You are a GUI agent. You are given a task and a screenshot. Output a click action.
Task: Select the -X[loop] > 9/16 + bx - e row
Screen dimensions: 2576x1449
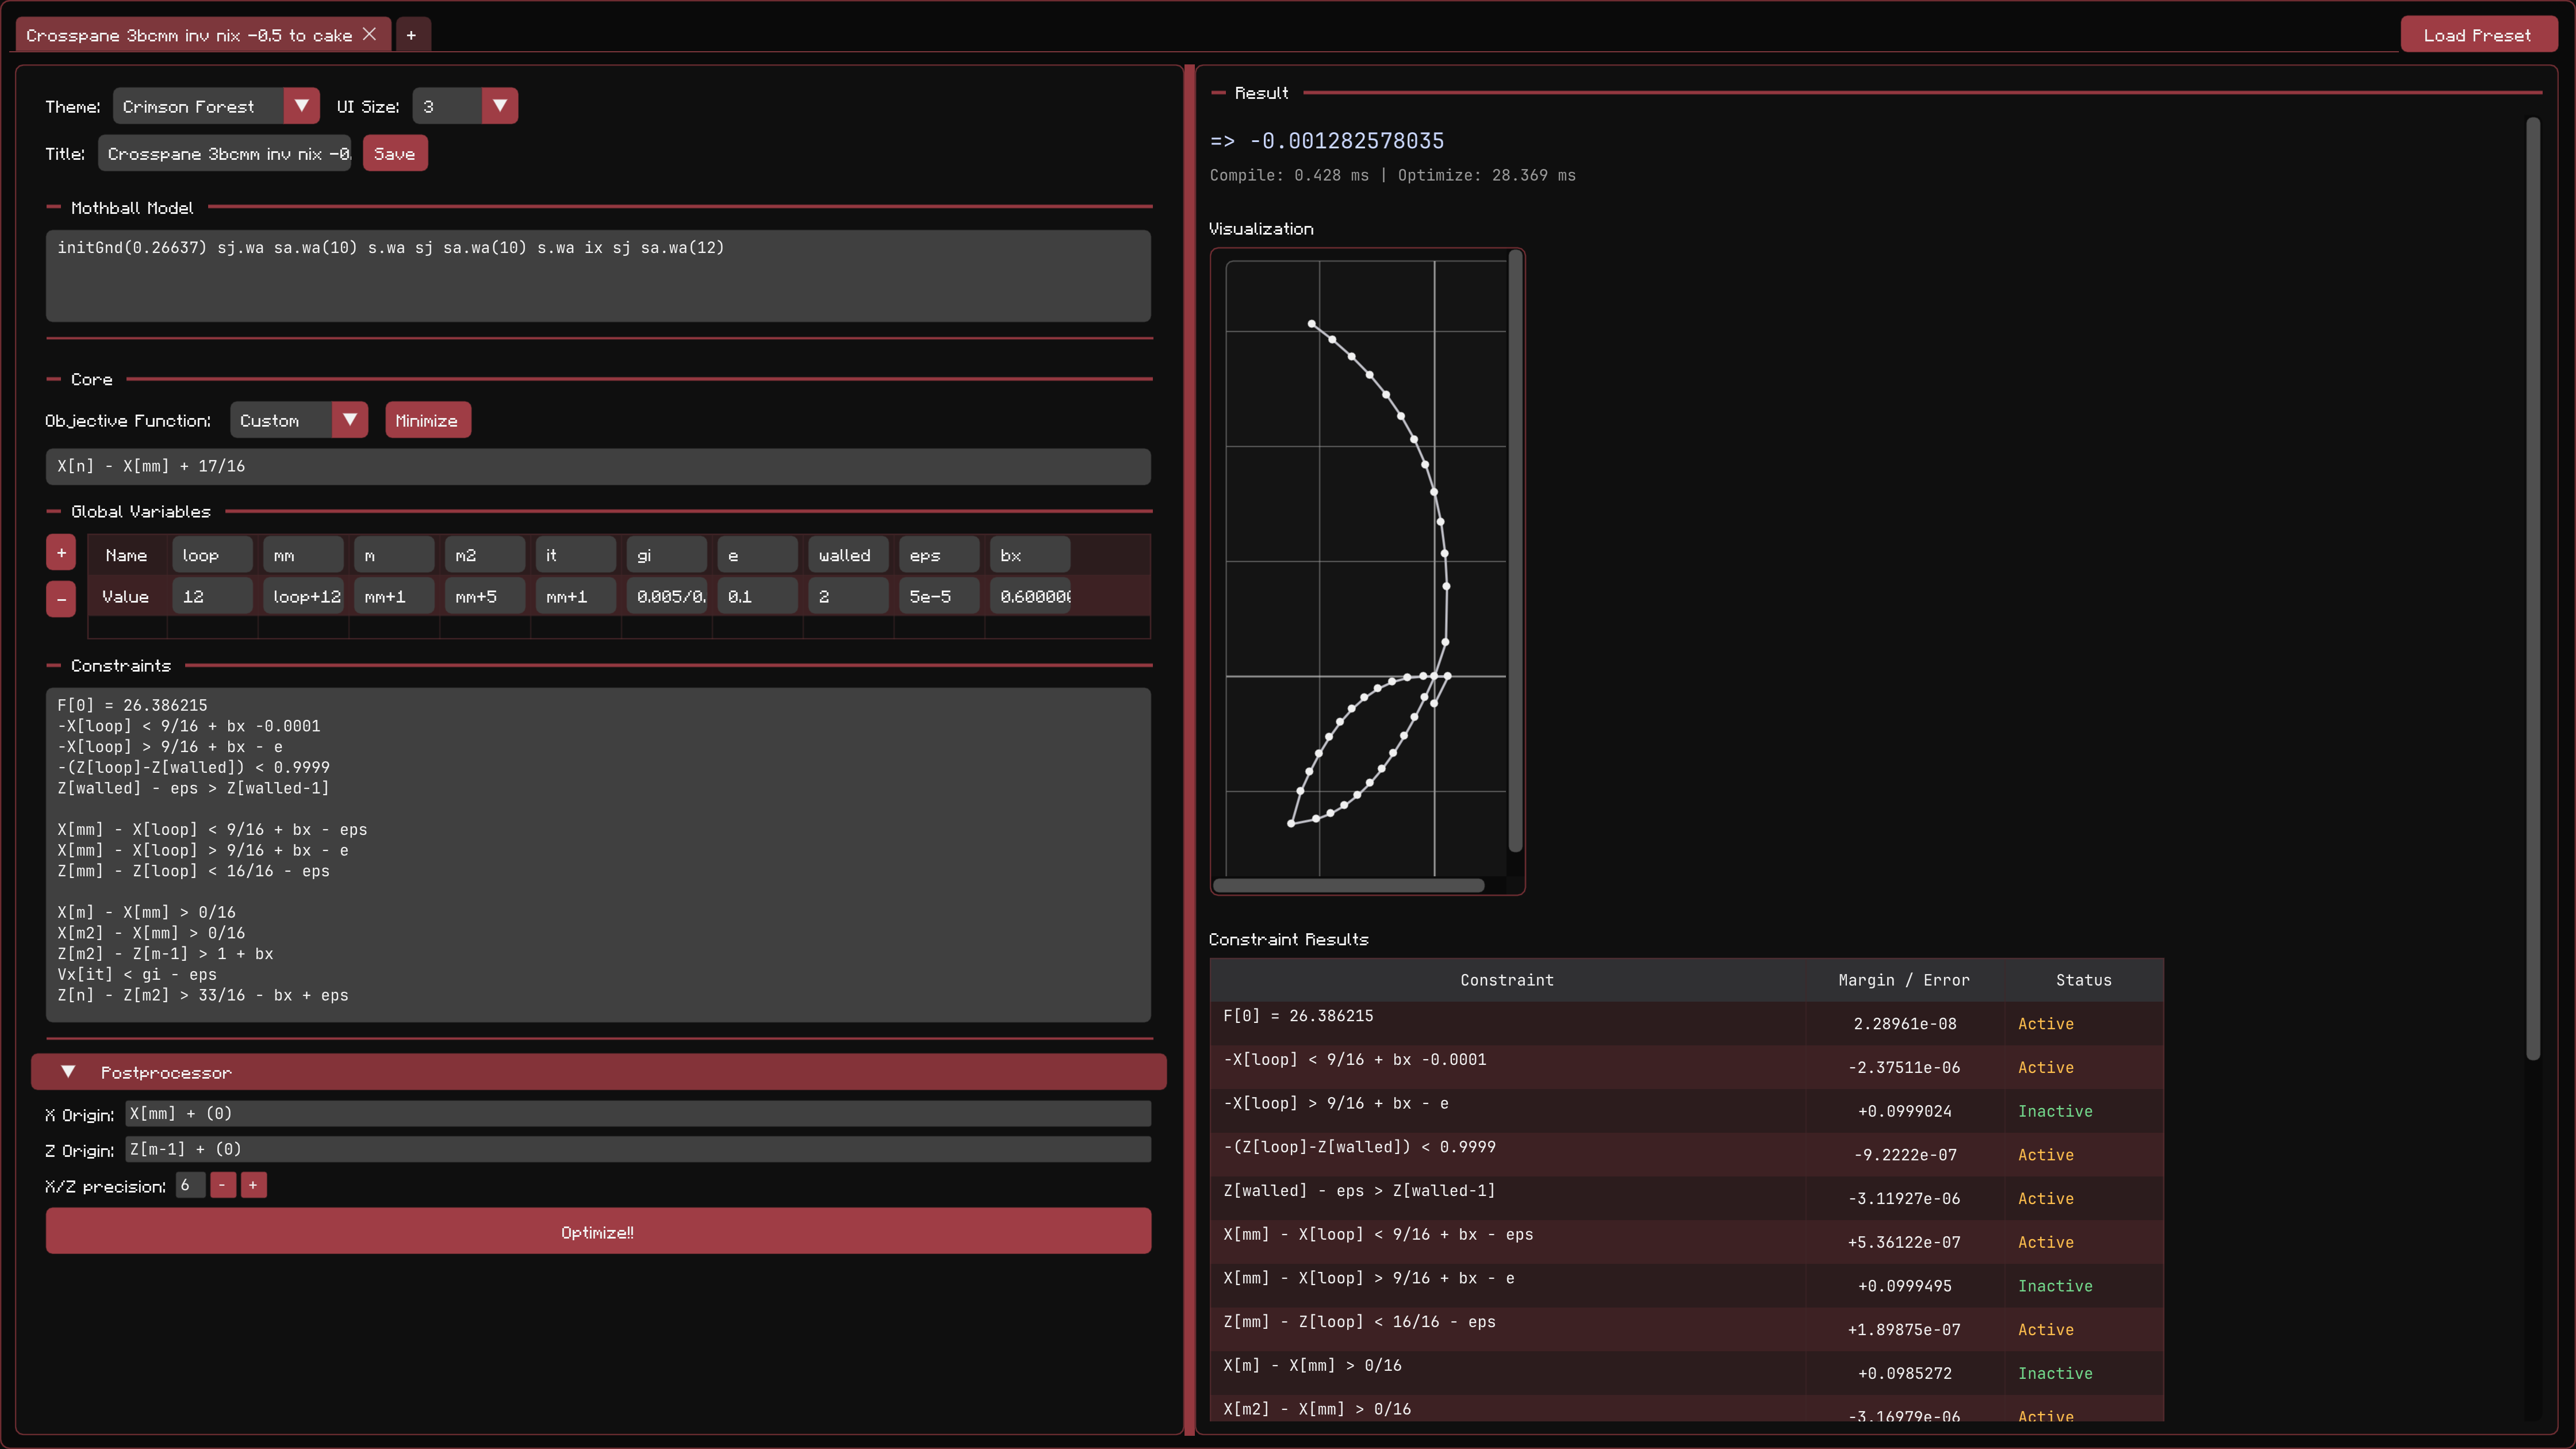(x=1687, y=1111)
